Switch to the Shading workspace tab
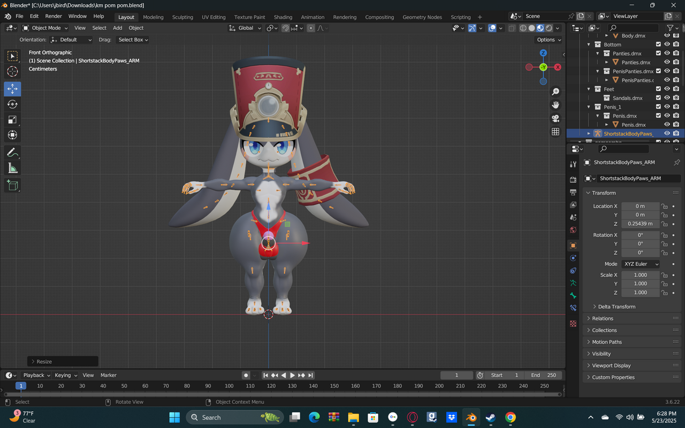This screenshot has width=685, height=428. pyautogui.click(x=283, y=17)
